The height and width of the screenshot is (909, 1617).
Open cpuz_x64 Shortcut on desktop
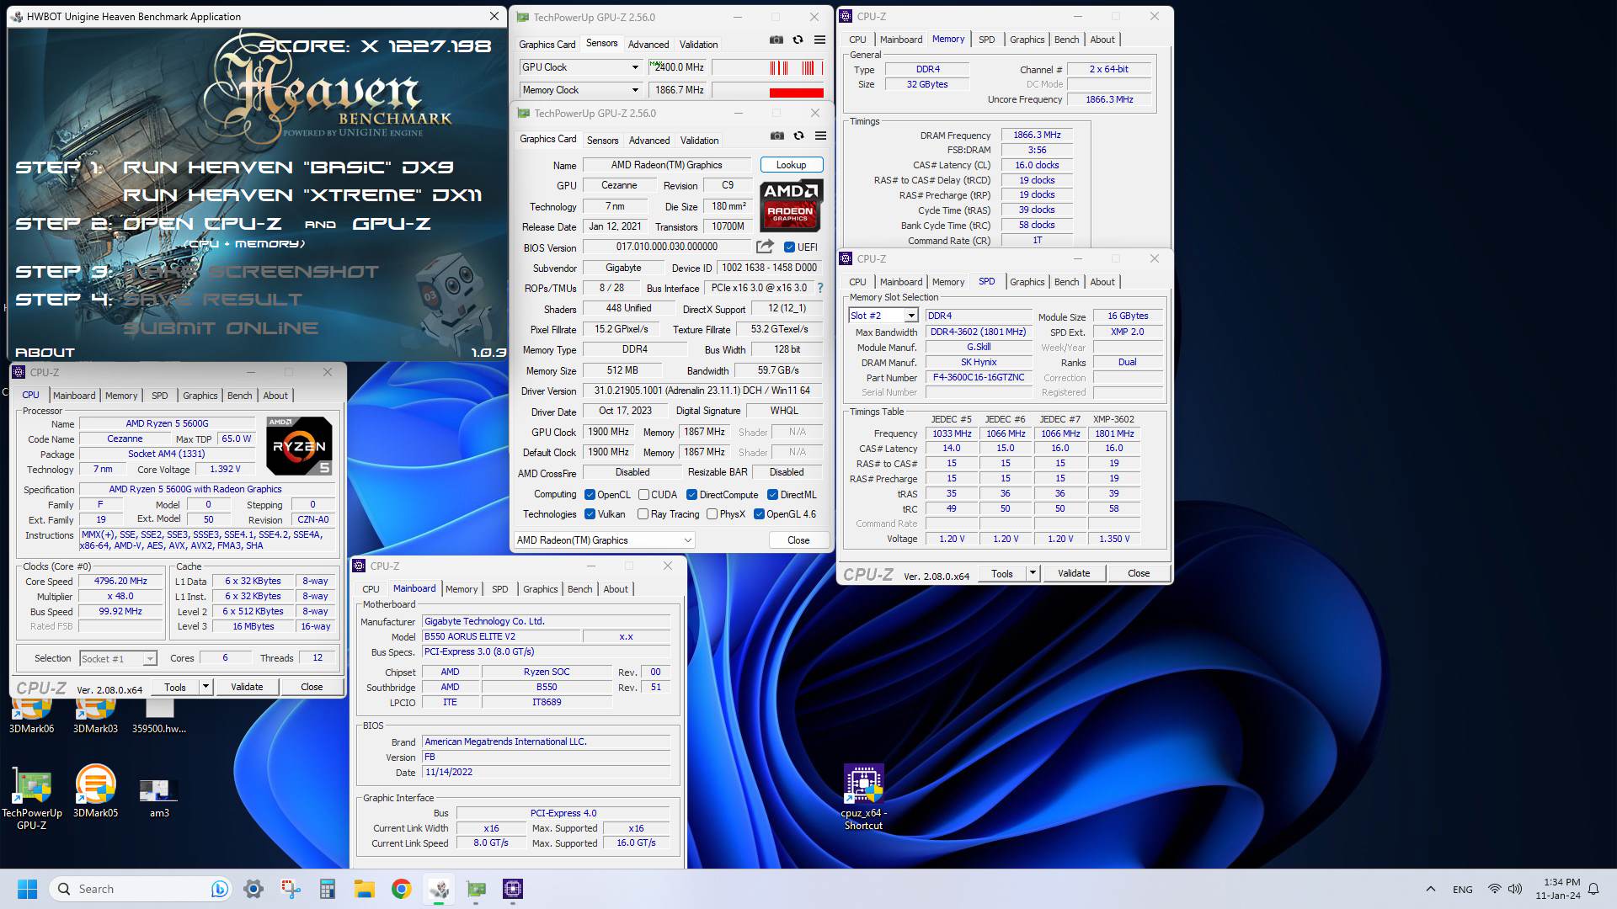pyautogui.click(x=863, y=797)
